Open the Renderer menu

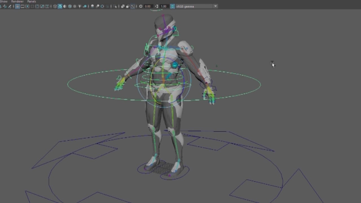17,1
